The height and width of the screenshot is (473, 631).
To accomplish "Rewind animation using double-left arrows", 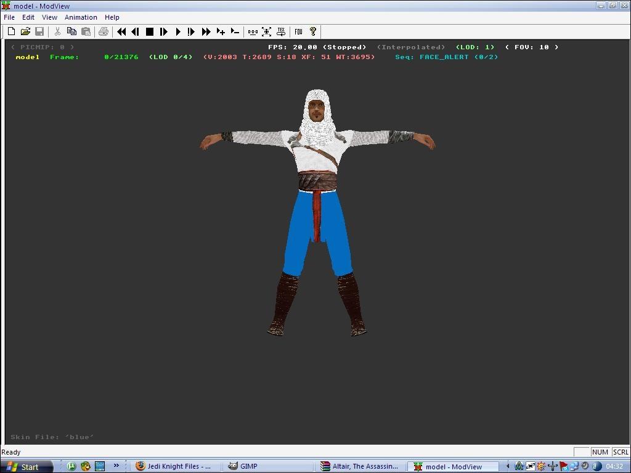I will pos(121,31).
